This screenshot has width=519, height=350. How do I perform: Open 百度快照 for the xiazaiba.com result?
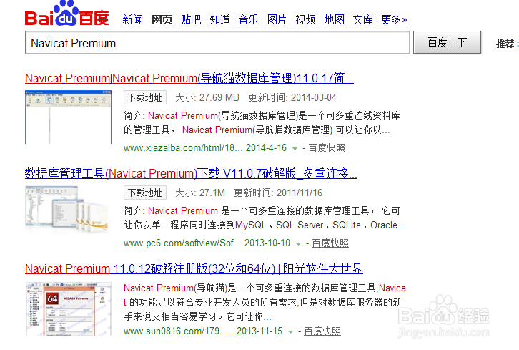pos(327,148)
